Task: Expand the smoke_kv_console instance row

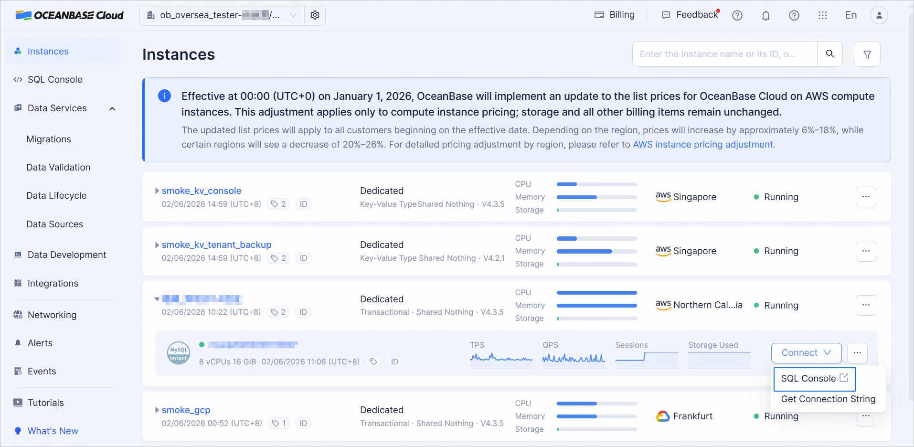Action: (157, 191)
